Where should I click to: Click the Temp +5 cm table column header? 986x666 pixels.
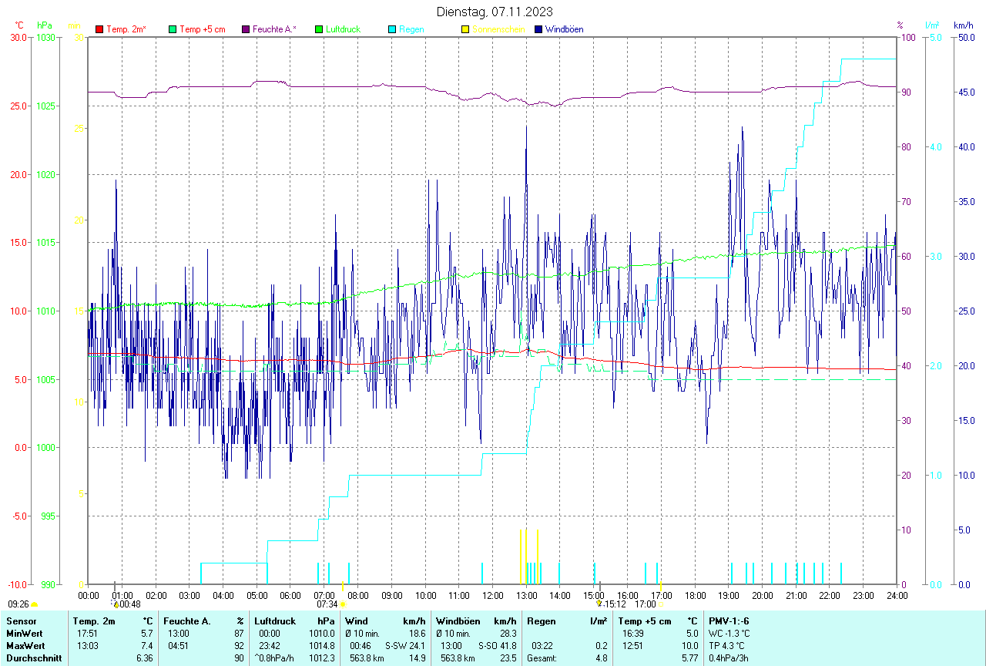coord(645,621)
